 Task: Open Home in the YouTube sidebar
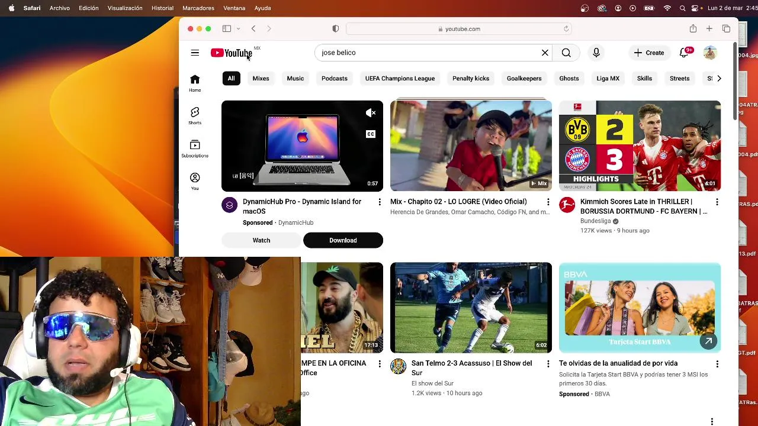pos(195,83)
